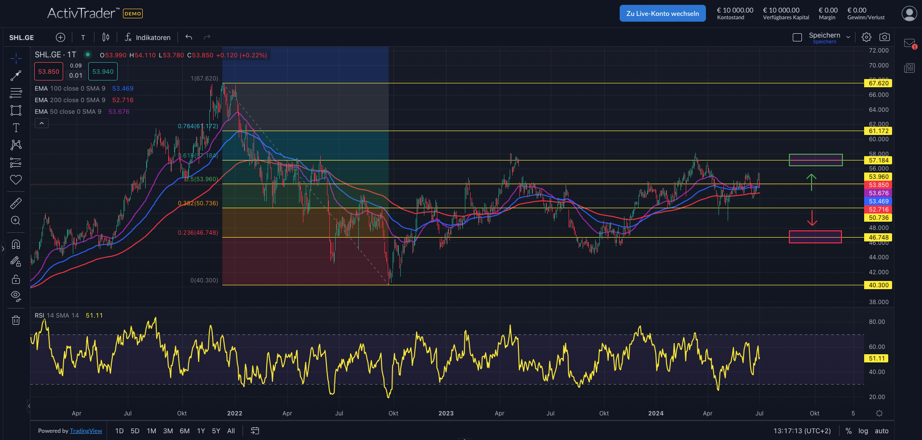Click the trash remove drawings icon

[x=16, y=320]
